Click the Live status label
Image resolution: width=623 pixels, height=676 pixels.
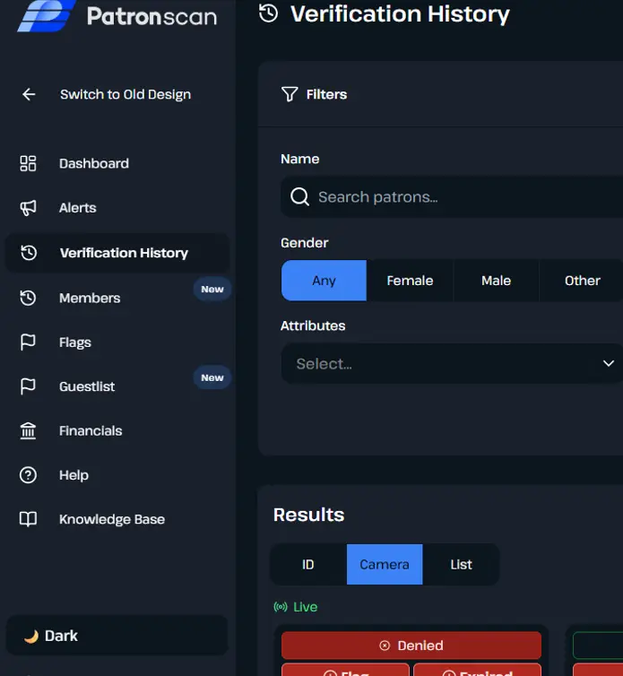click(x=306, y=607)
